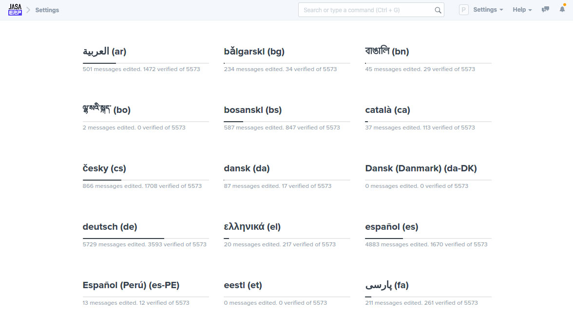
Task: Focus the search or command field
Action: (365, 10)
